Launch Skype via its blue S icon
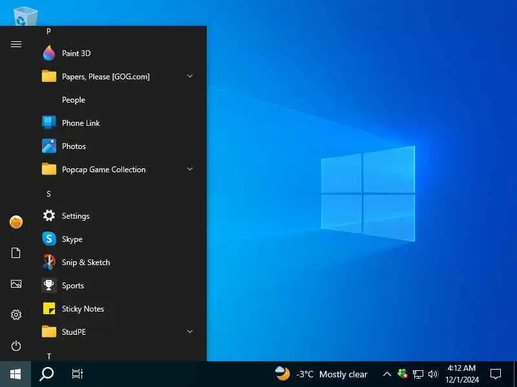This screenshot has height=387, width=517. (49, 239)
